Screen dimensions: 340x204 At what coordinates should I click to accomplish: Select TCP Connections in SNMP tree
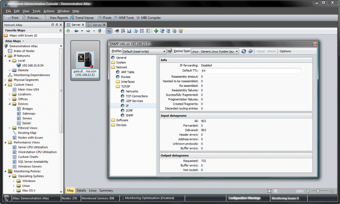(x=137, y=96)
